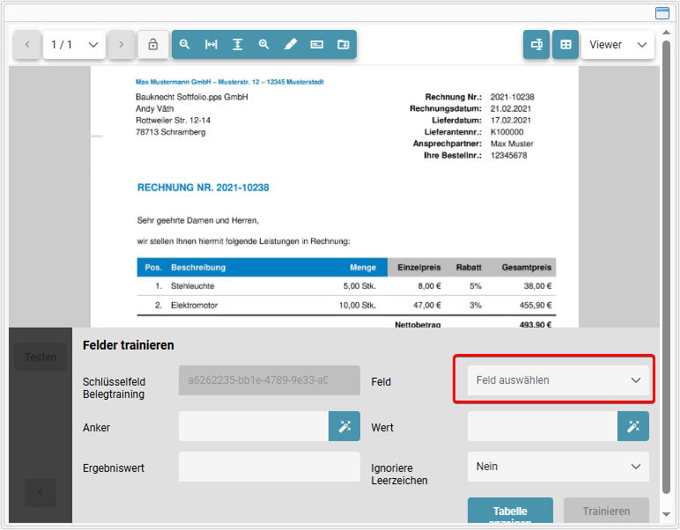Click the Stehleuchte table cell
Image resolution: width=680 pixels, height=530 pixels.
pos(193,286)
